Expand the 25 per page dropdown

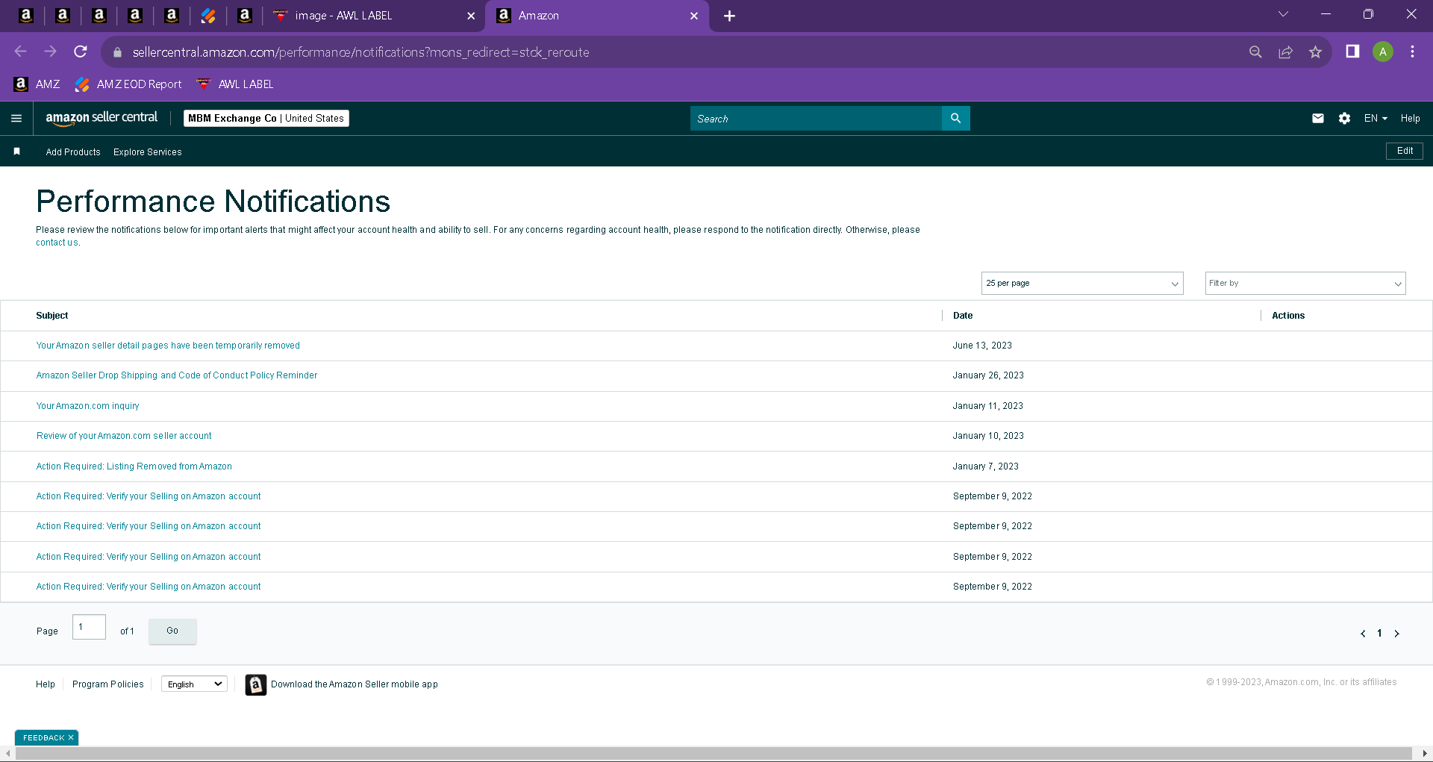tap(1082, 283)
